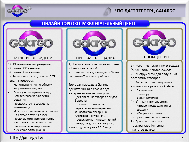This screenshot has height=142, width=189.
Task: Click 'Предлагаются маркетинговые' bullet
Action: tap(34, 119)
